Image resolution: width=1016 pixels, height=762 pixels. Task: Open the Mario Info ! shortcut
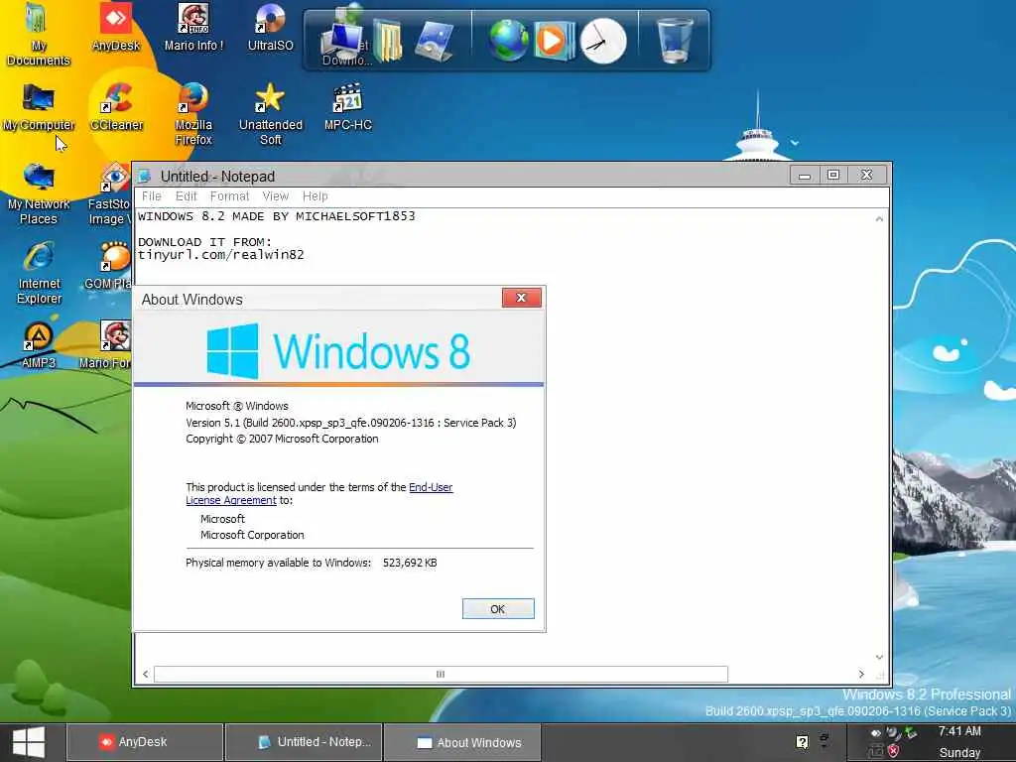coord(193,27)
